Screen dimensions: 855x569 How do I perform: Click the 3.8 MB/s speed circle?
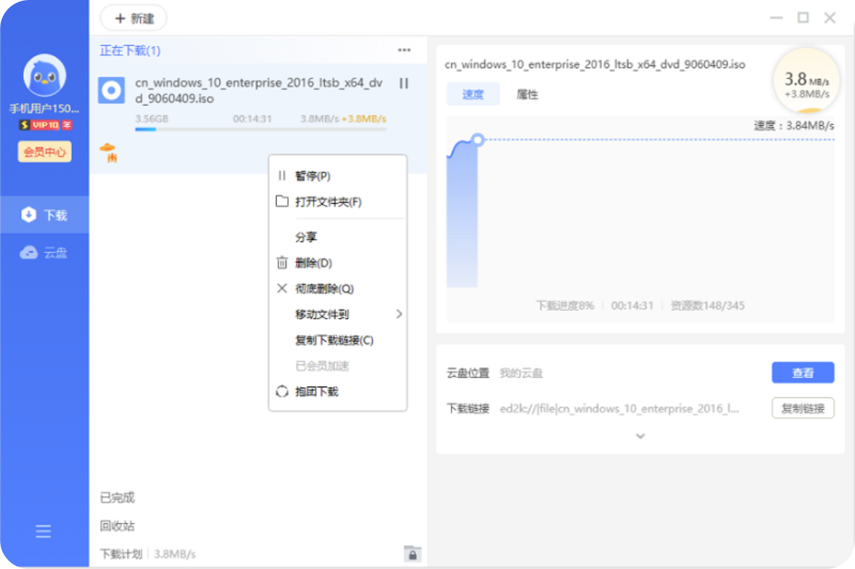(806, 81)
